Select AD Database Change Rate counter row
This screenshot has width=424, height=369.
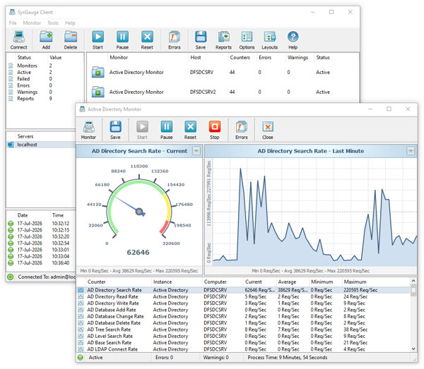tap(243, 316)
